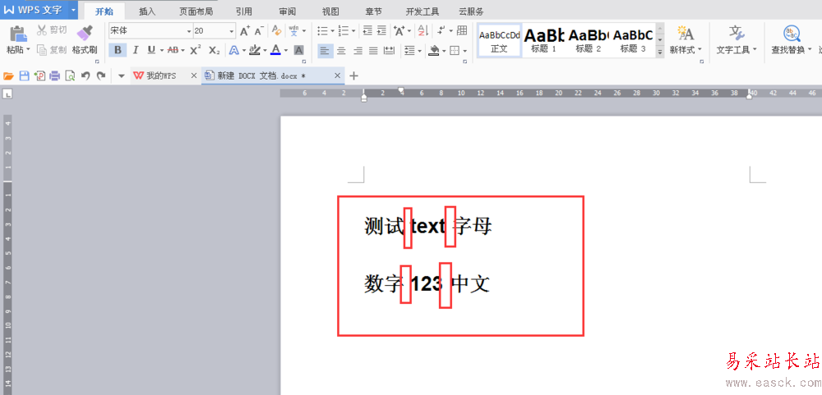Apply the Heading 1 (标题 1) style
Screen dimensions: 822x395
pos(545,39)
